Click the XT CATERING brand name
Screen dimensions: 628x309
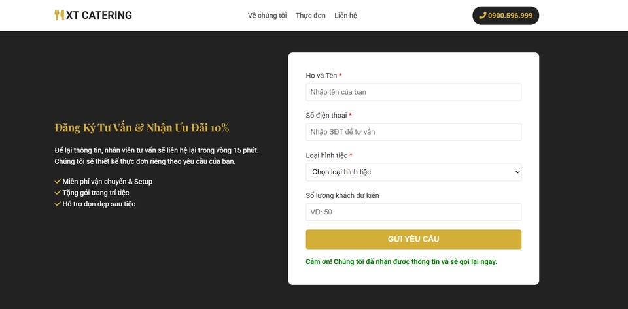point(99,15)
